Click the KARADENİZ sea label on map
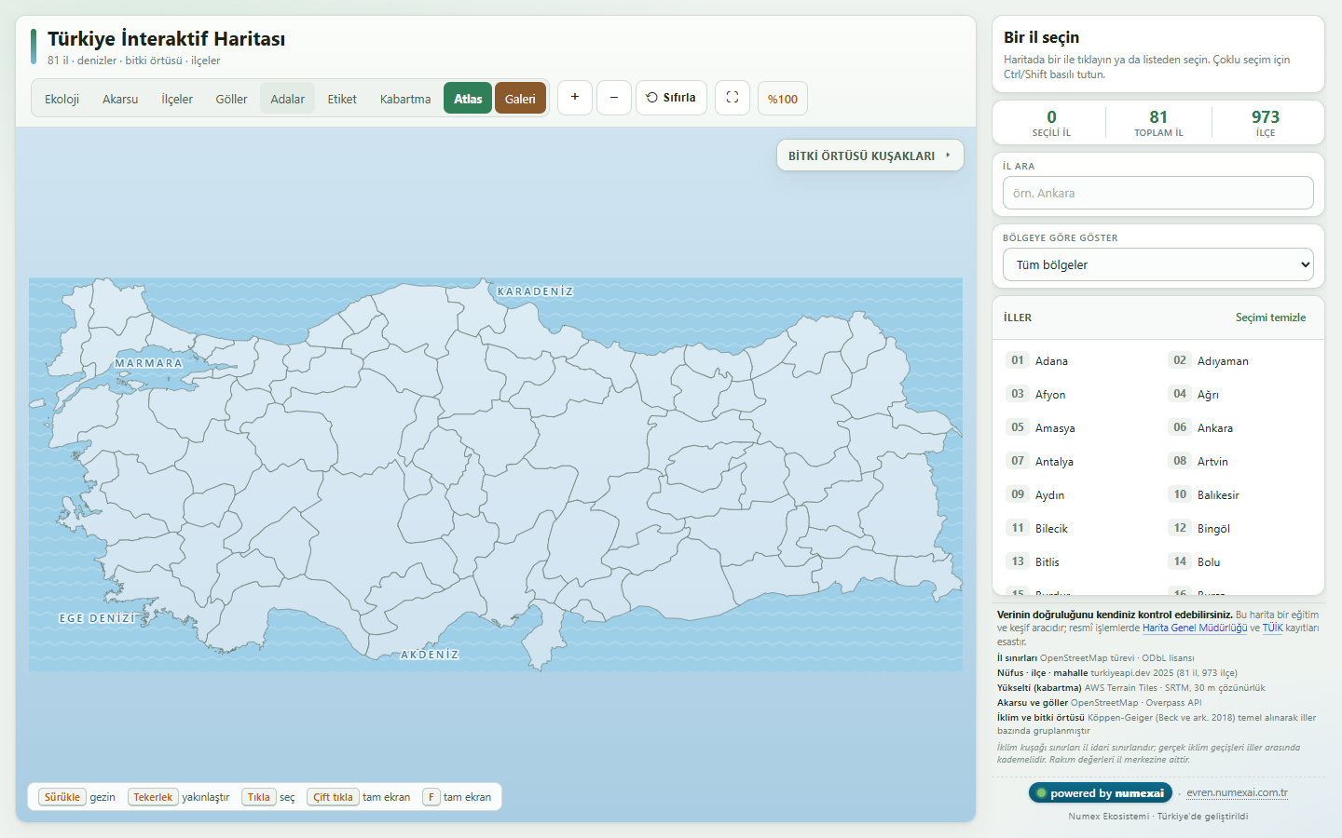Screen dimensions: 1342x838 (535, 291)
